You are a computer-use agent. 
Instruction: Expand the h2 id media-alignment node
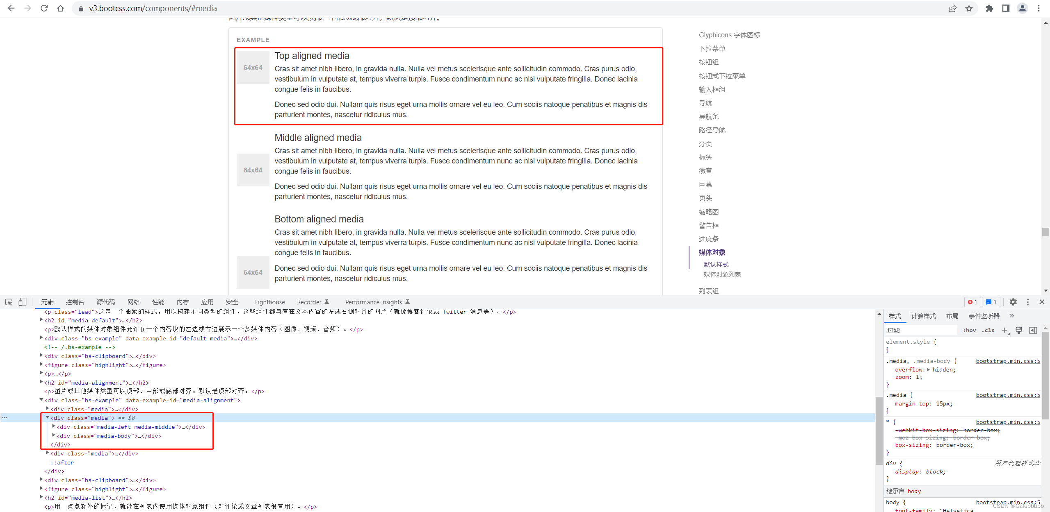pos(41,382)
